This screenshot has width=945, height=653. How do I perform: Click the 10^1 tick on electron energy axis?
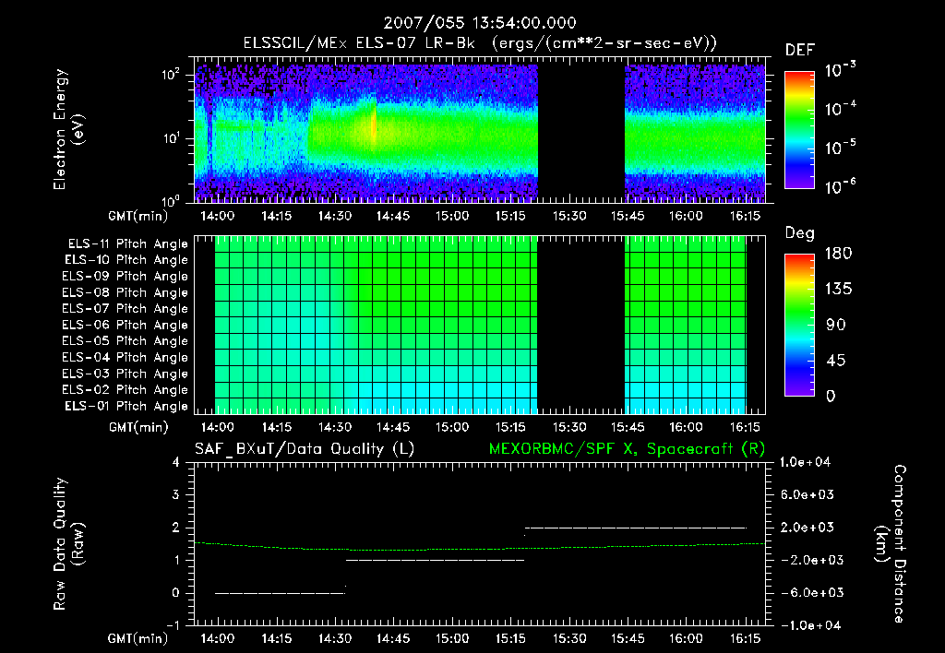pos(171,138)
